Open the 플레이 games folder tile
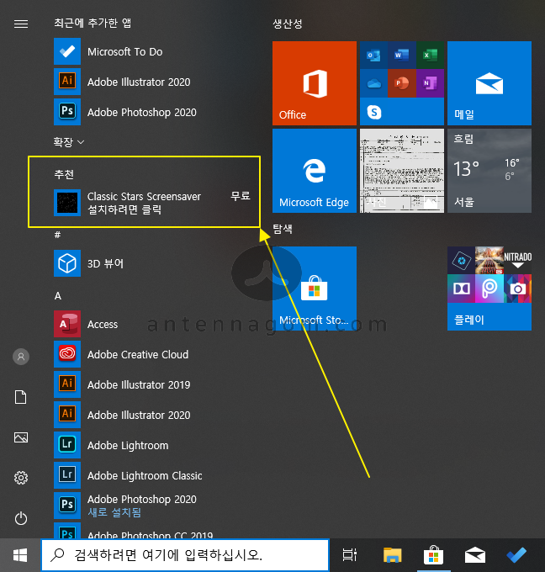The height and width of the screenshot is (572, 545). (x=489, y=289)
